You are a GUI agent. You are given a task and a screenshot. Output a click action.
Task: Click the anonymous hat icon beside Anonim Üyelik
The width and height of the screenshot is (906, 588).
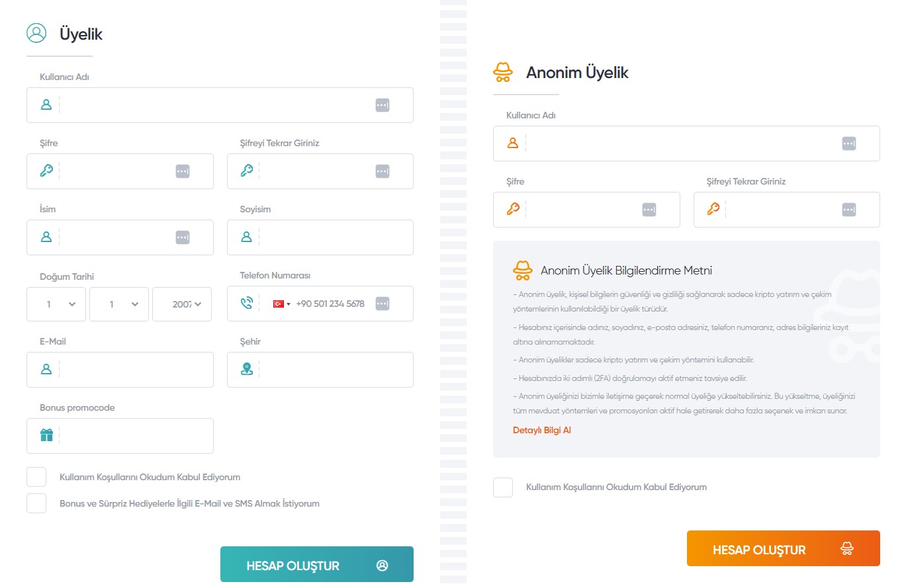point(504,72)
